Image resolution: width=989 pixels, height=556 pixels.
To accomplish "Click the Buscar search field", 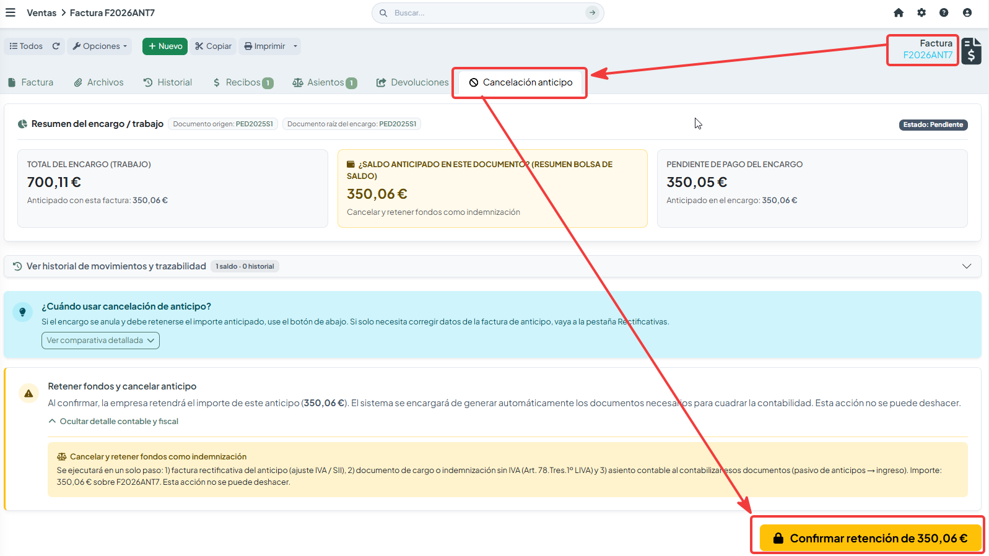I will 487,13.
